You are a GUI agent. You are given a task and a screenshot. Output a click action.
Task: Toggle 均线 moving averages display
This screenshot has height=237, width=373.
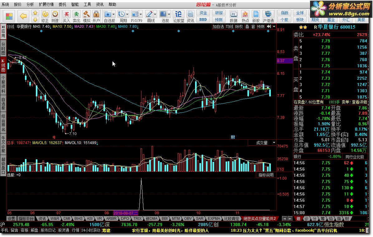(230, 27)
